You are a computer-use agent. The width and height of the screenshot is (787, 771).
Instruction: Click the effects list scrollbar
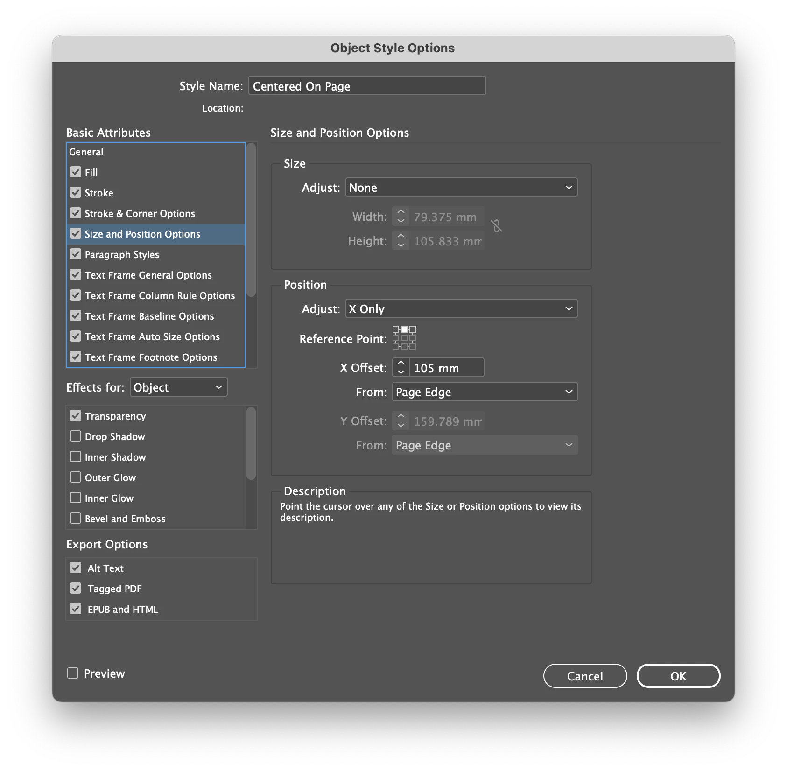pyautogui.click(x=251, y=443)
